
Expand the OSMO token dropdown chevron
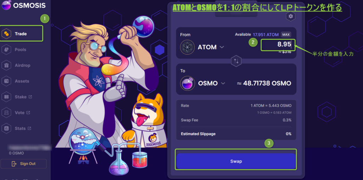pyautogui.click(x=223, y=83)
